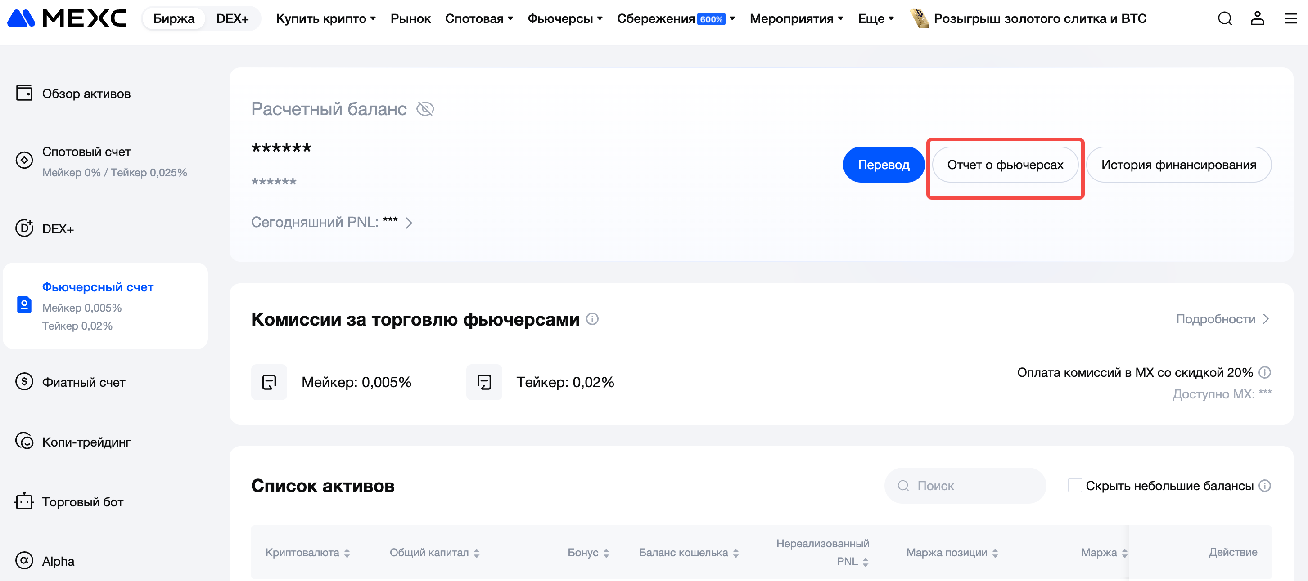Open Обзор активов in sidebar

point(86,94)
